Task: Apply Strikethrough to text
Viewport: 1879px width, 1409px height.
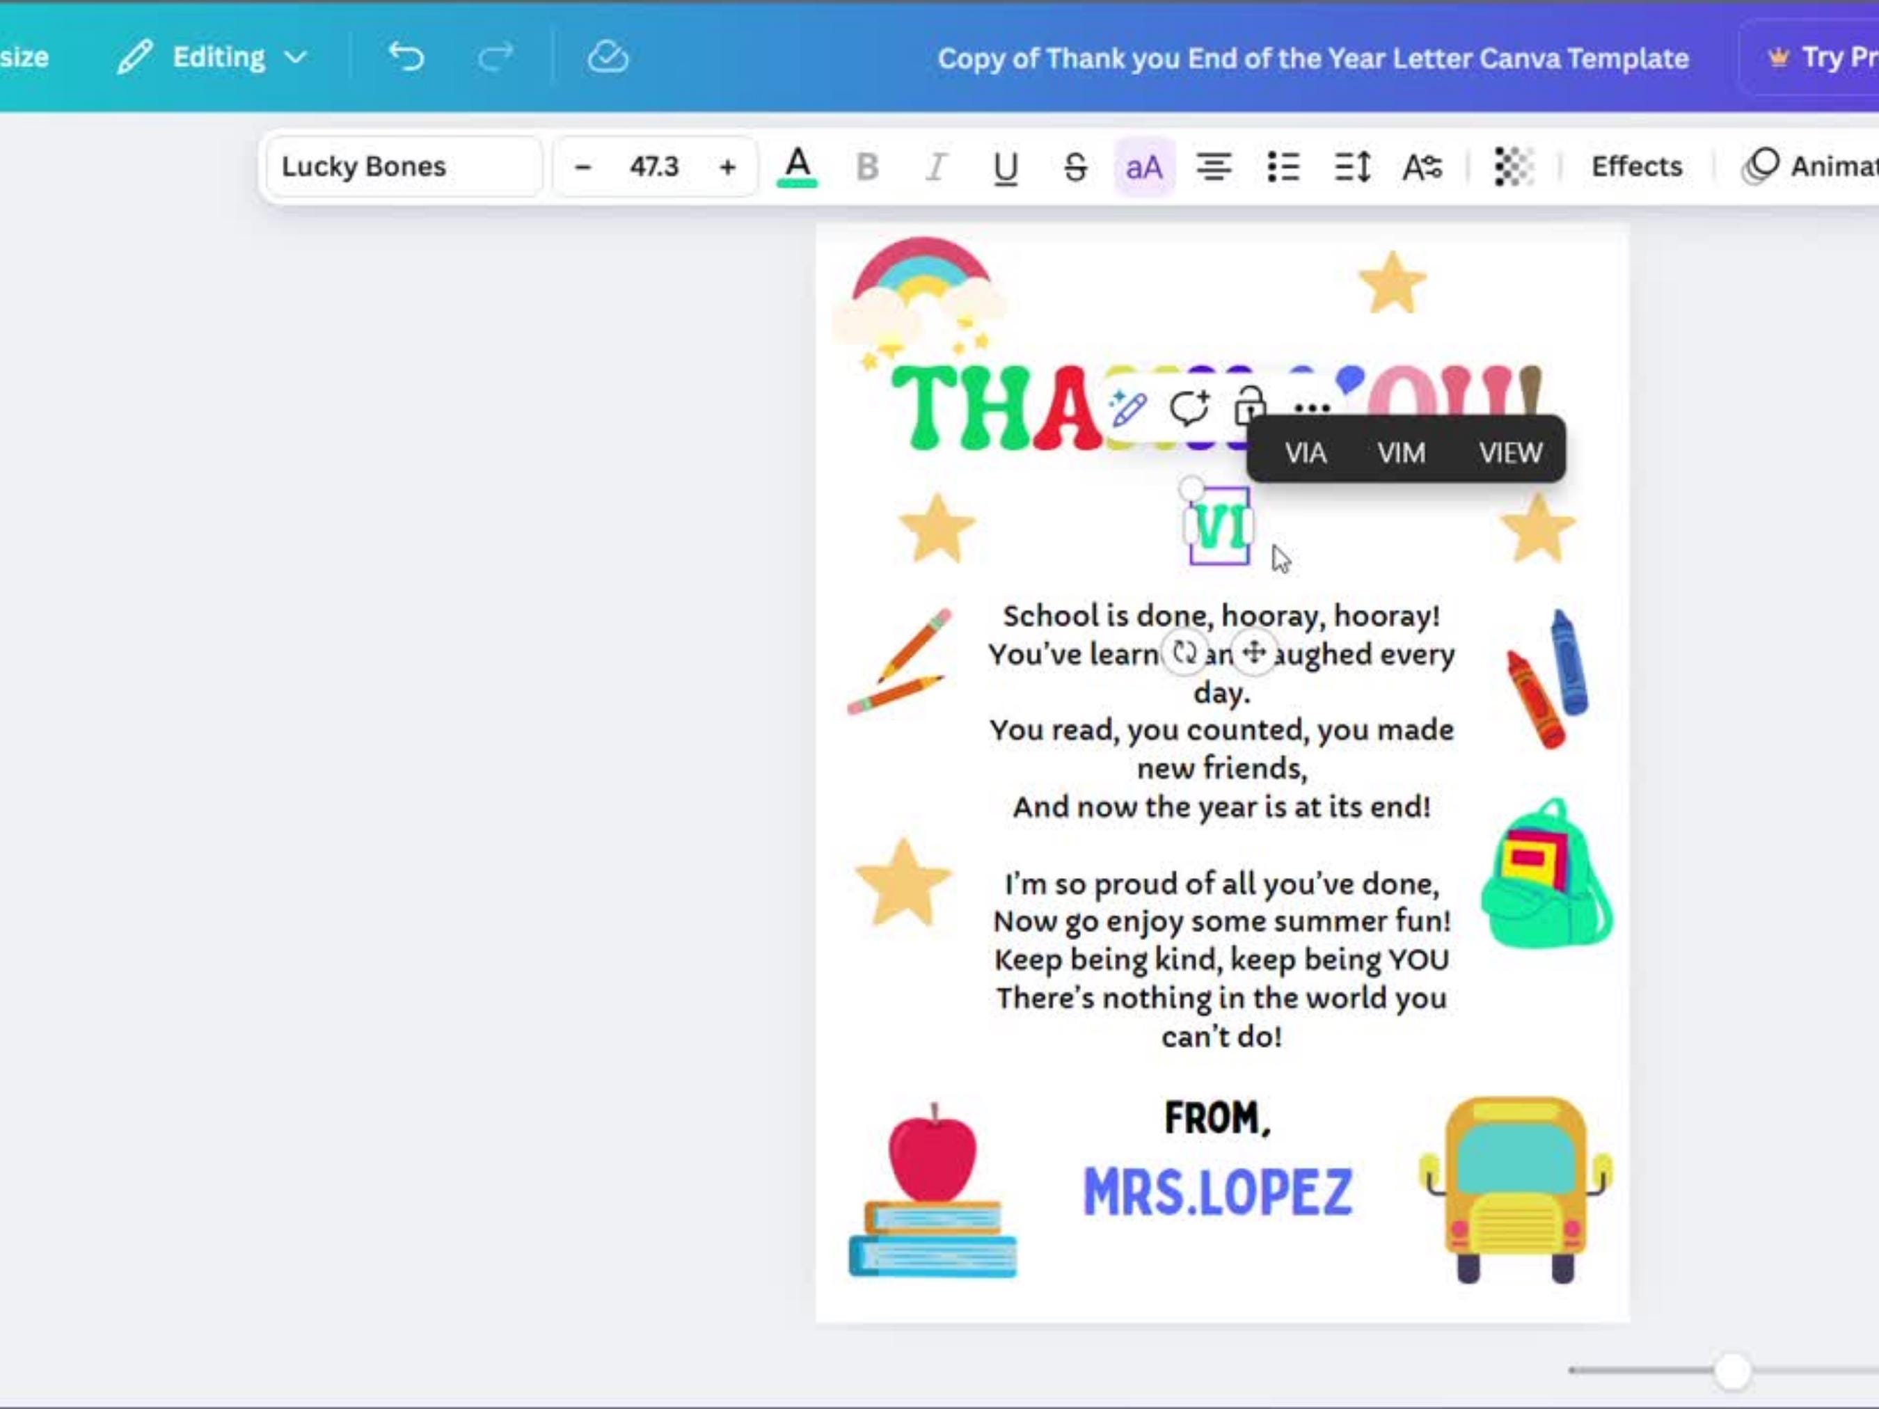Action: click(x=1075, y=166)
